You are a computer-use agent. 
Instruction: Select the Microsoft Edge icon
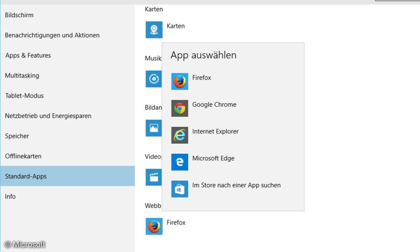[x=180, y=162]
